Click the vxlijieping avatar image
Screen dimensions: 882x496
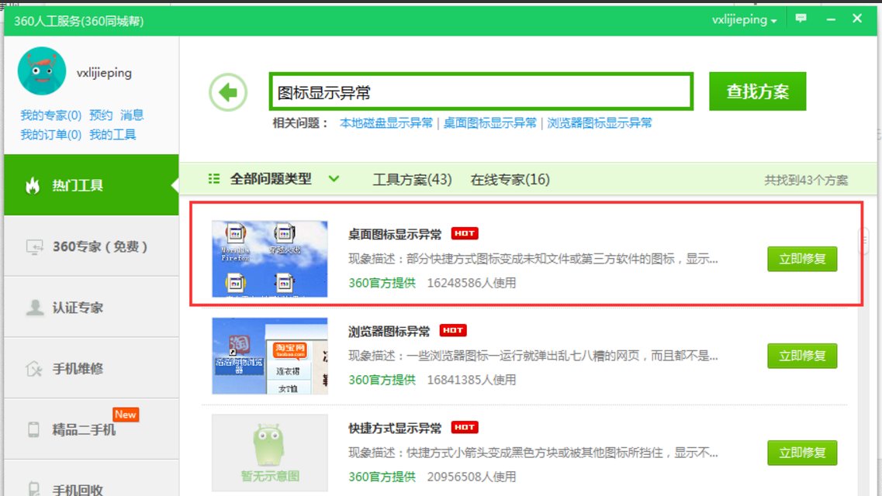40,71
